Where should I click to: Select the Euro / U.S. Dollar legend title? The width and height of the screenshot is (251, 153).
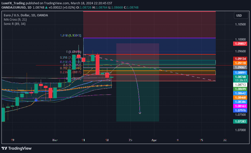(x=26, y=15)
